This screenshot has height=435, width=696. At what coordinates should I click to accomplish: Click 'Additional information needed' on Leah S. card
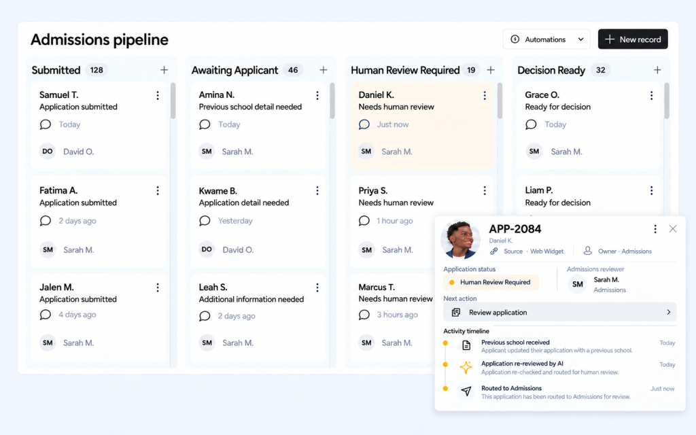[251, 299]
